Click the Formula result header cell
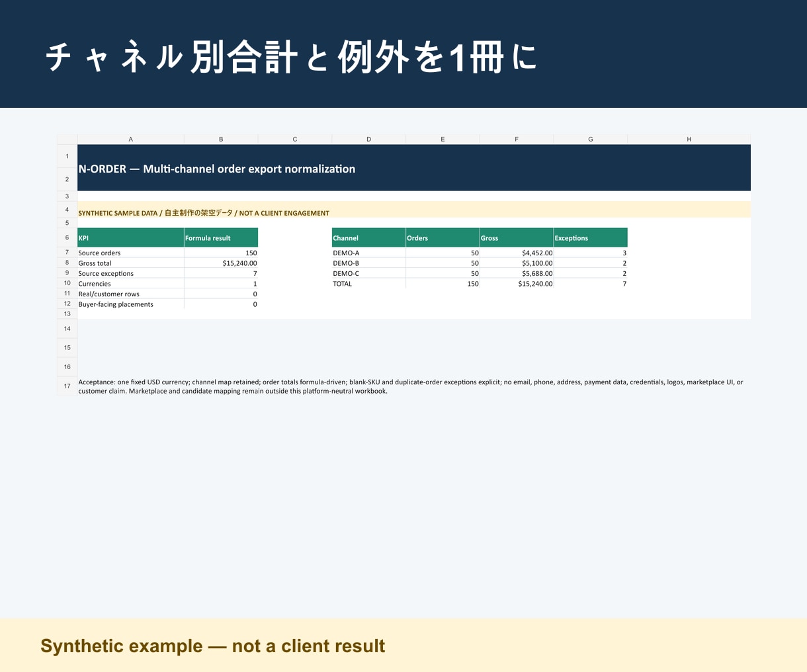Screen dimensions: 807x672 tap(221, 237)
